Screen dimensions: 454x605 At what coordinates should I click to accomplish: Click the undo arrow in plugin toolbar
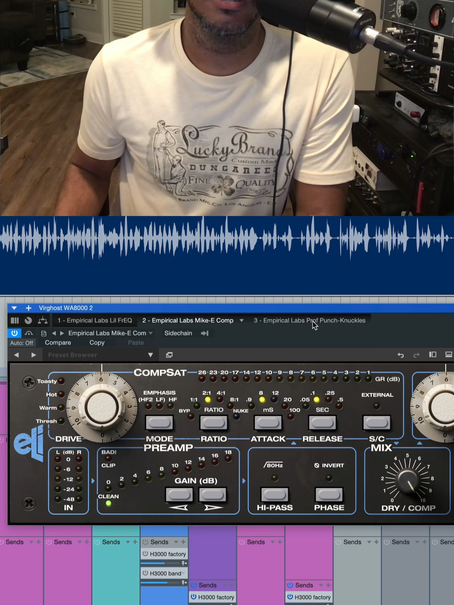pos(401,355)
